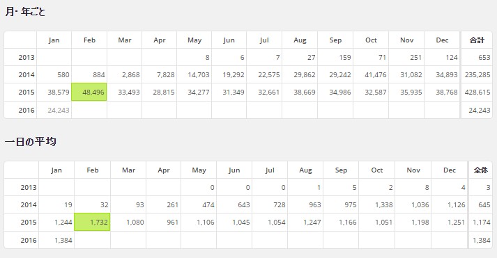Click the 月・年ごと section heading
The height and width of the screenshot is (258, 497).
pos(25,12)
